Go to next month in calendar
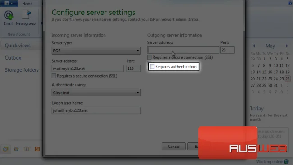The width and height of the screenshot is (293, 165). point(287,46)
